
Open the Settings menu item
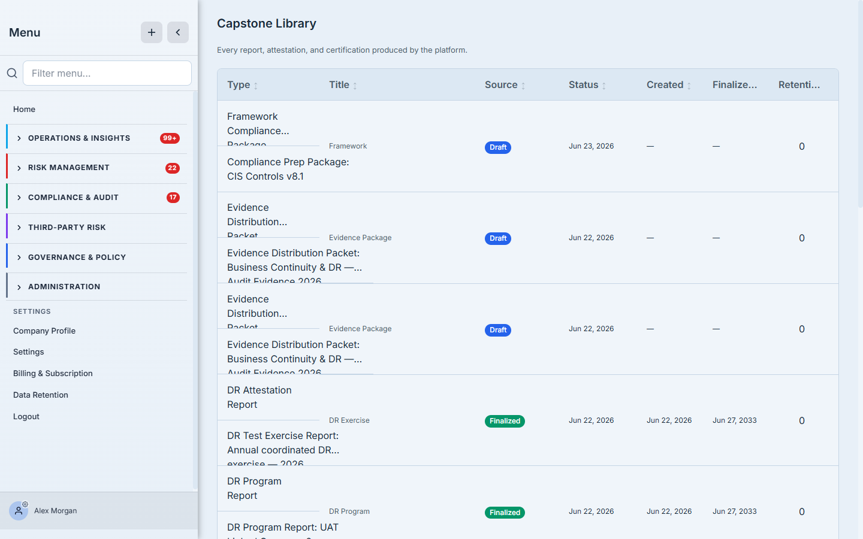(29, 352)
